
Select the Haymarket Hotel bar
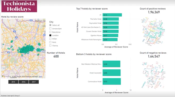(x=111, y=23)
